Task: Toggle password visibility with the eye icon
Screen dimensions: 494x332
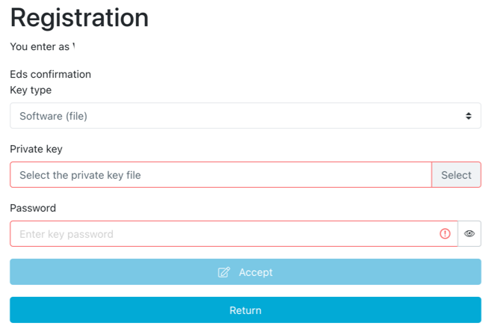Action: coord(469,234)
